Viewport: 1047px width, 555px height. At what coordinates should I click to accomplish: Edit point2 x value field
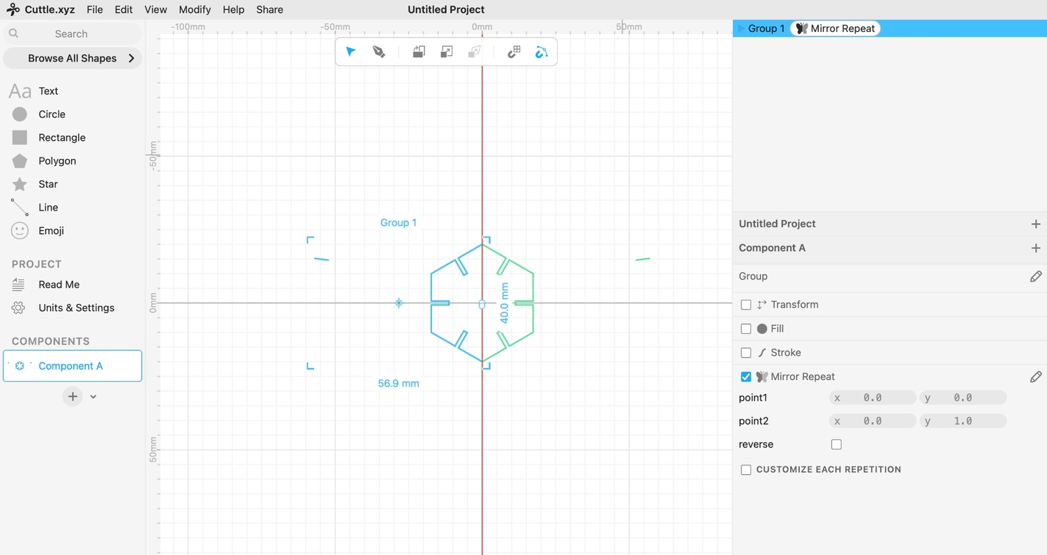coord(872,421)
